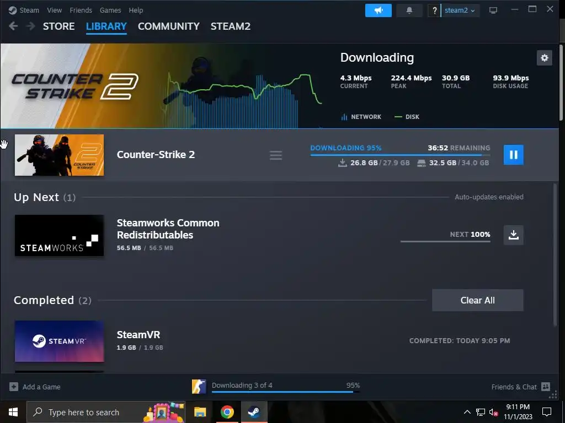Start Steamworks Common Redistributables download now
Screen dimensions: 565x423
(514, 235)
